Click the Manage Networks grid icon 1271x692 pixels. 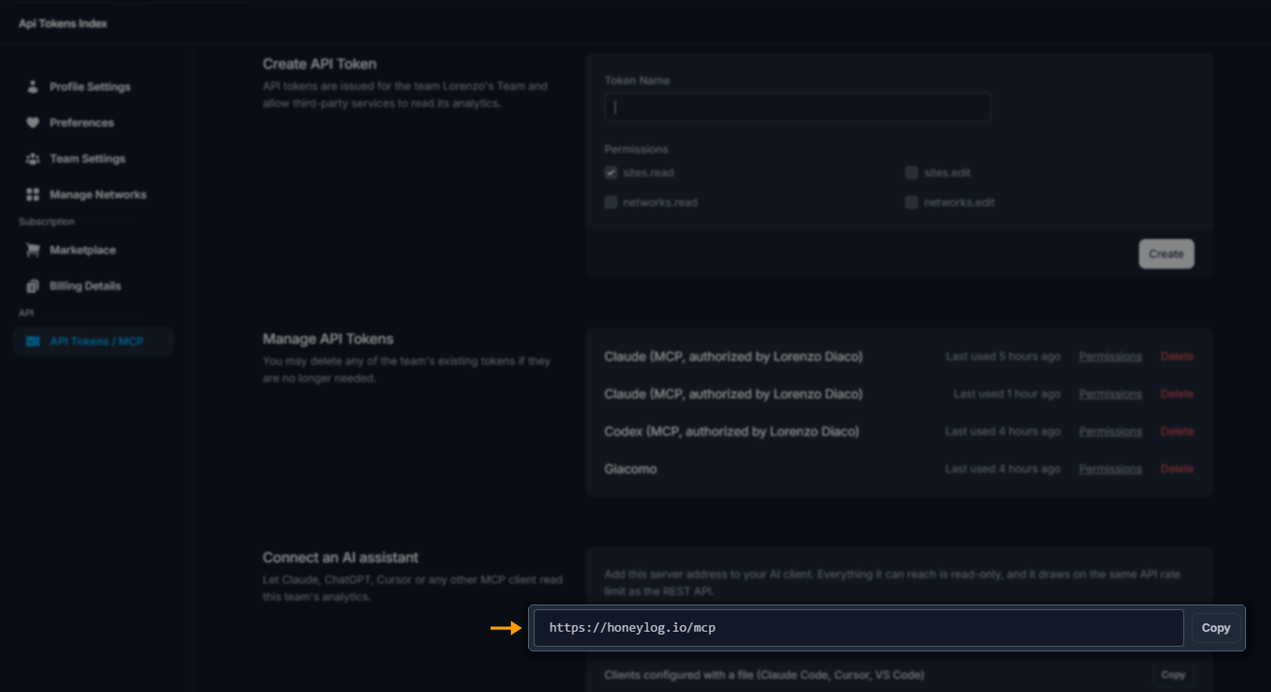click(x=32, y=194)
